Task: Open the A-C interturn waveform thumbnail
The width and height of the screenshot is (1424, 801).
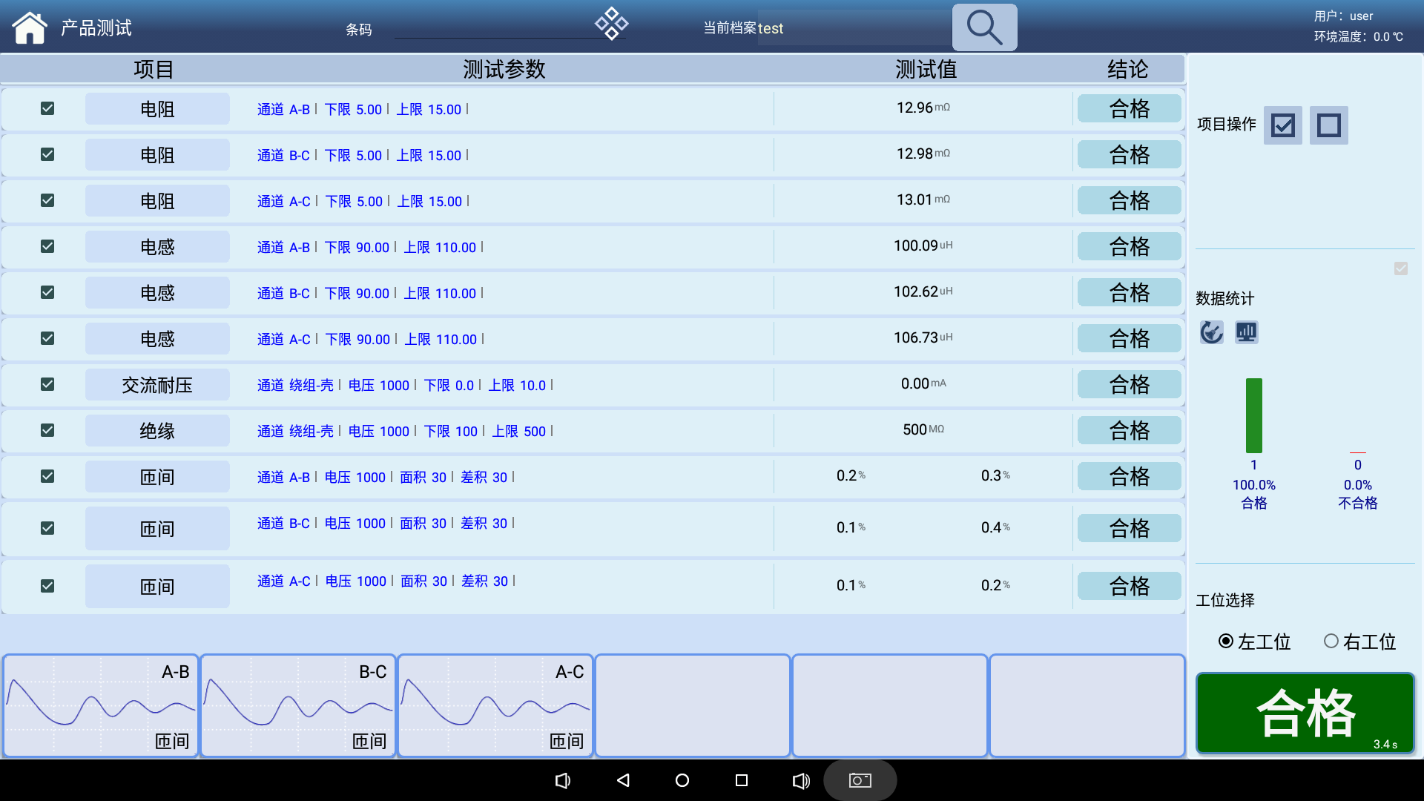Action: click(495, 705)
